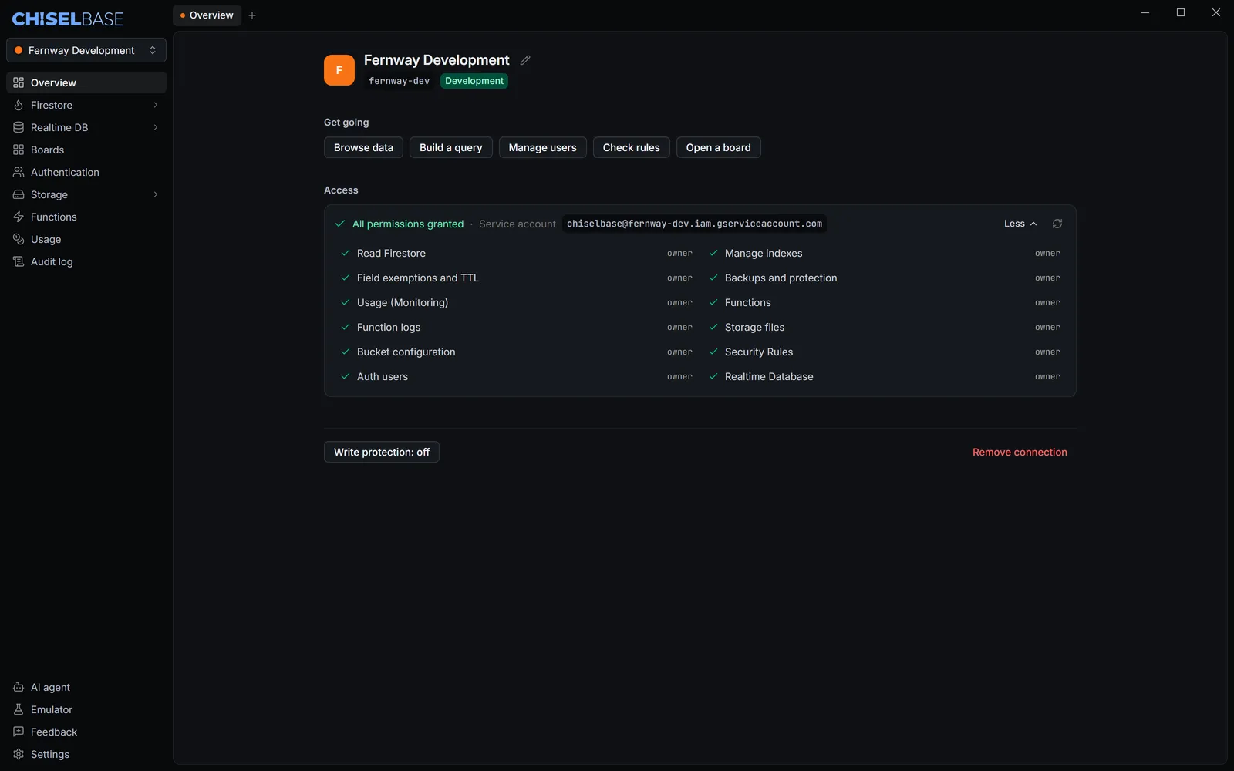Click the Usage coins icon
Image resolution: width=1234 pixels, height=771 pixels.
tap(19, 239)
